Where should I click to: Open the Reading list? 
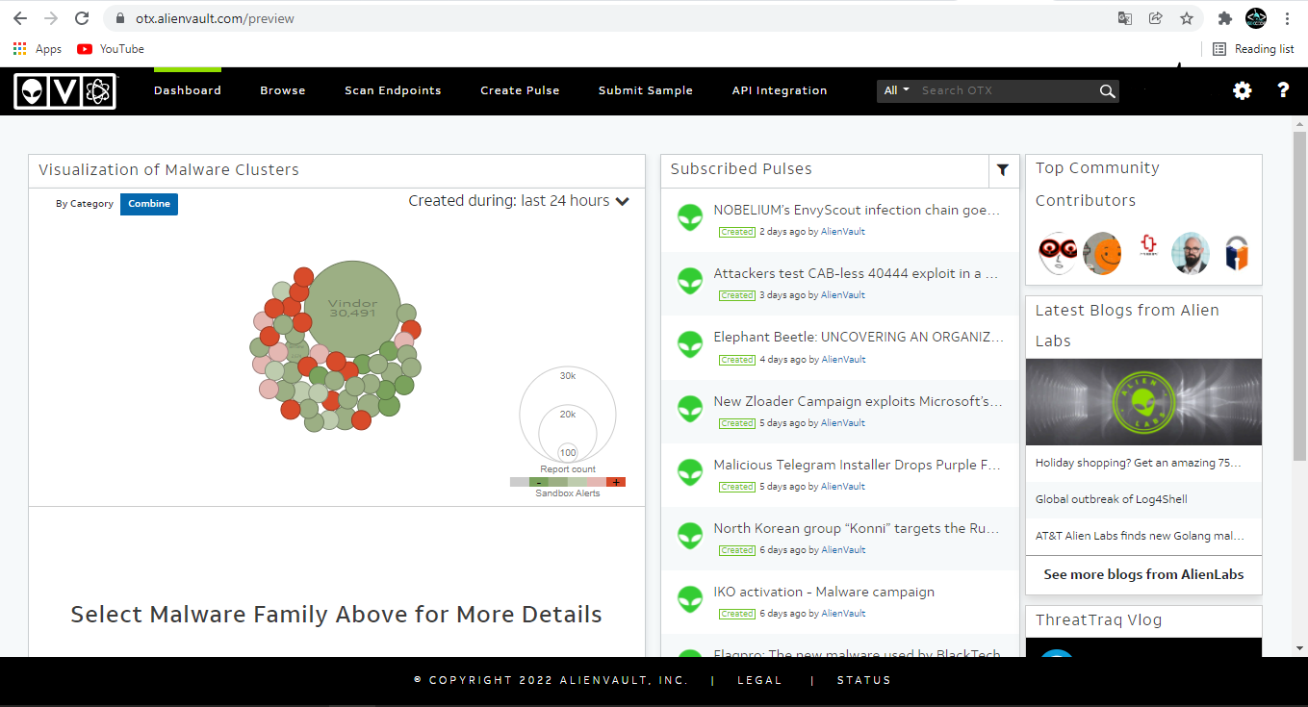pos(1253,49)
